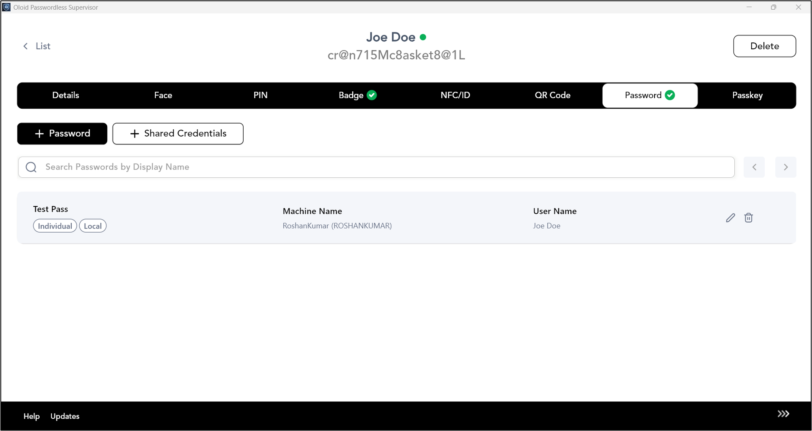This screenshot has width=812, height=431.
Task: Click the Local tag on Test Pass
Action: pos(93,226)
